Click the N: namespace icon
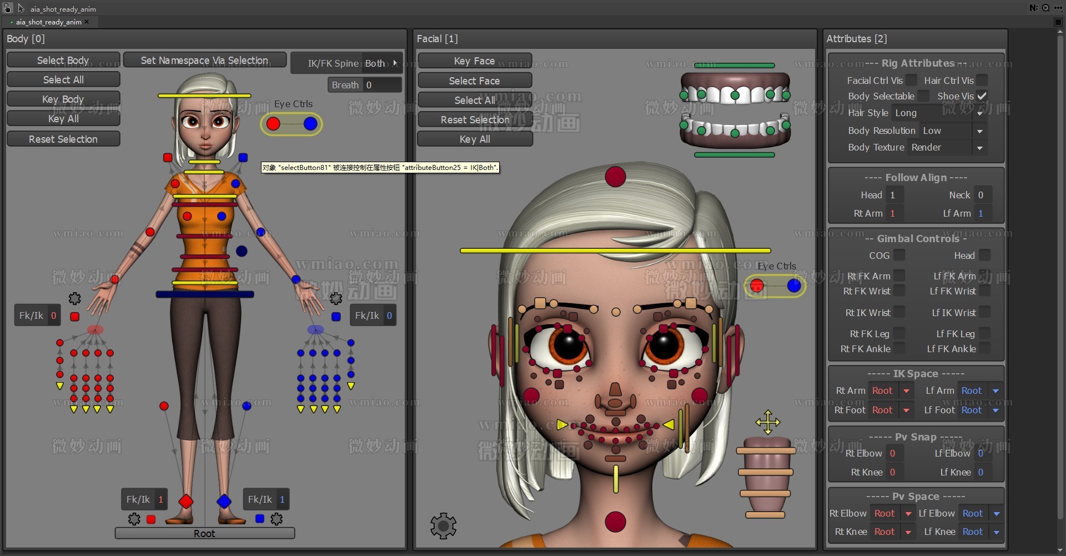Screen dimensions: 1066x556 [x=1033, y=8]
